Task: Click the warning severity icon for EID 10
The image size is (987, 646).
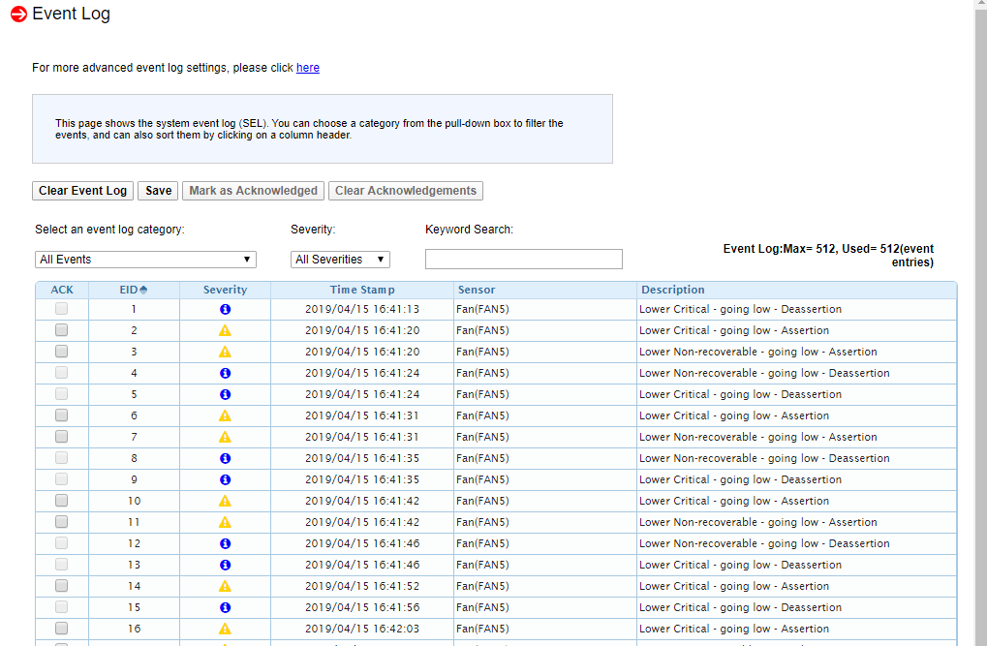Action: (x=225, y=501)
